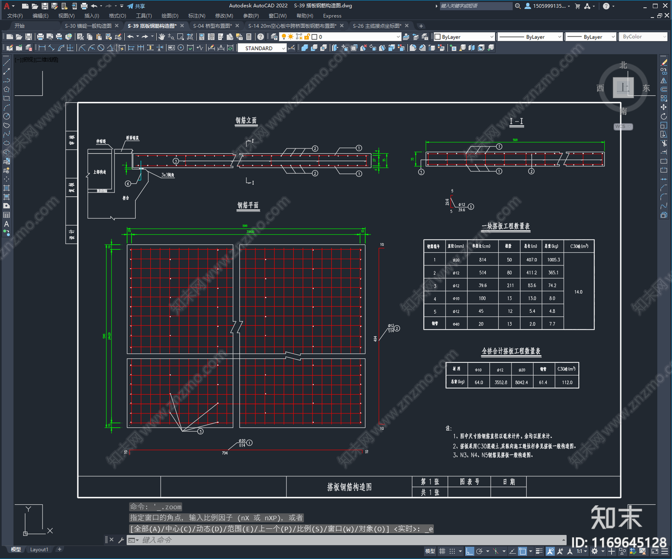Open the 标注(N) menu
Viewport: 672px width, 559px height.
197,16
